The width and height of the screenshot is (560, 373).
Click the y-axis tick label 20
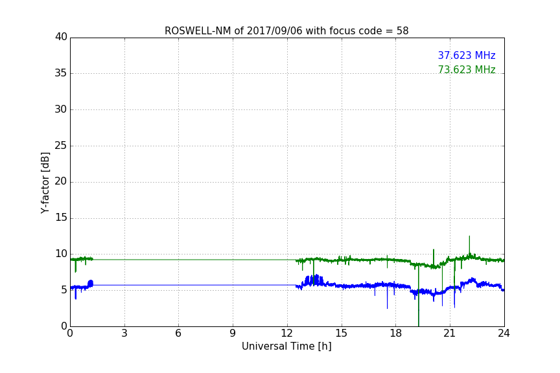61,181
